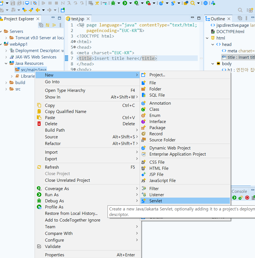The height and width of the screenshot is (258, 255).
Task: Click the Open Type toolbar icon
Action: point(186,3)
